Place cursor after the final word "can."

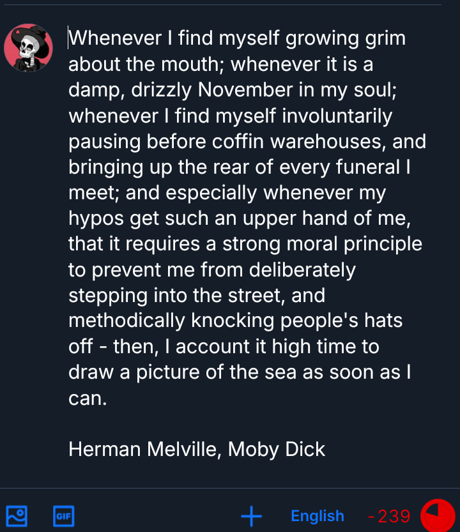click(x=107, y=398)
